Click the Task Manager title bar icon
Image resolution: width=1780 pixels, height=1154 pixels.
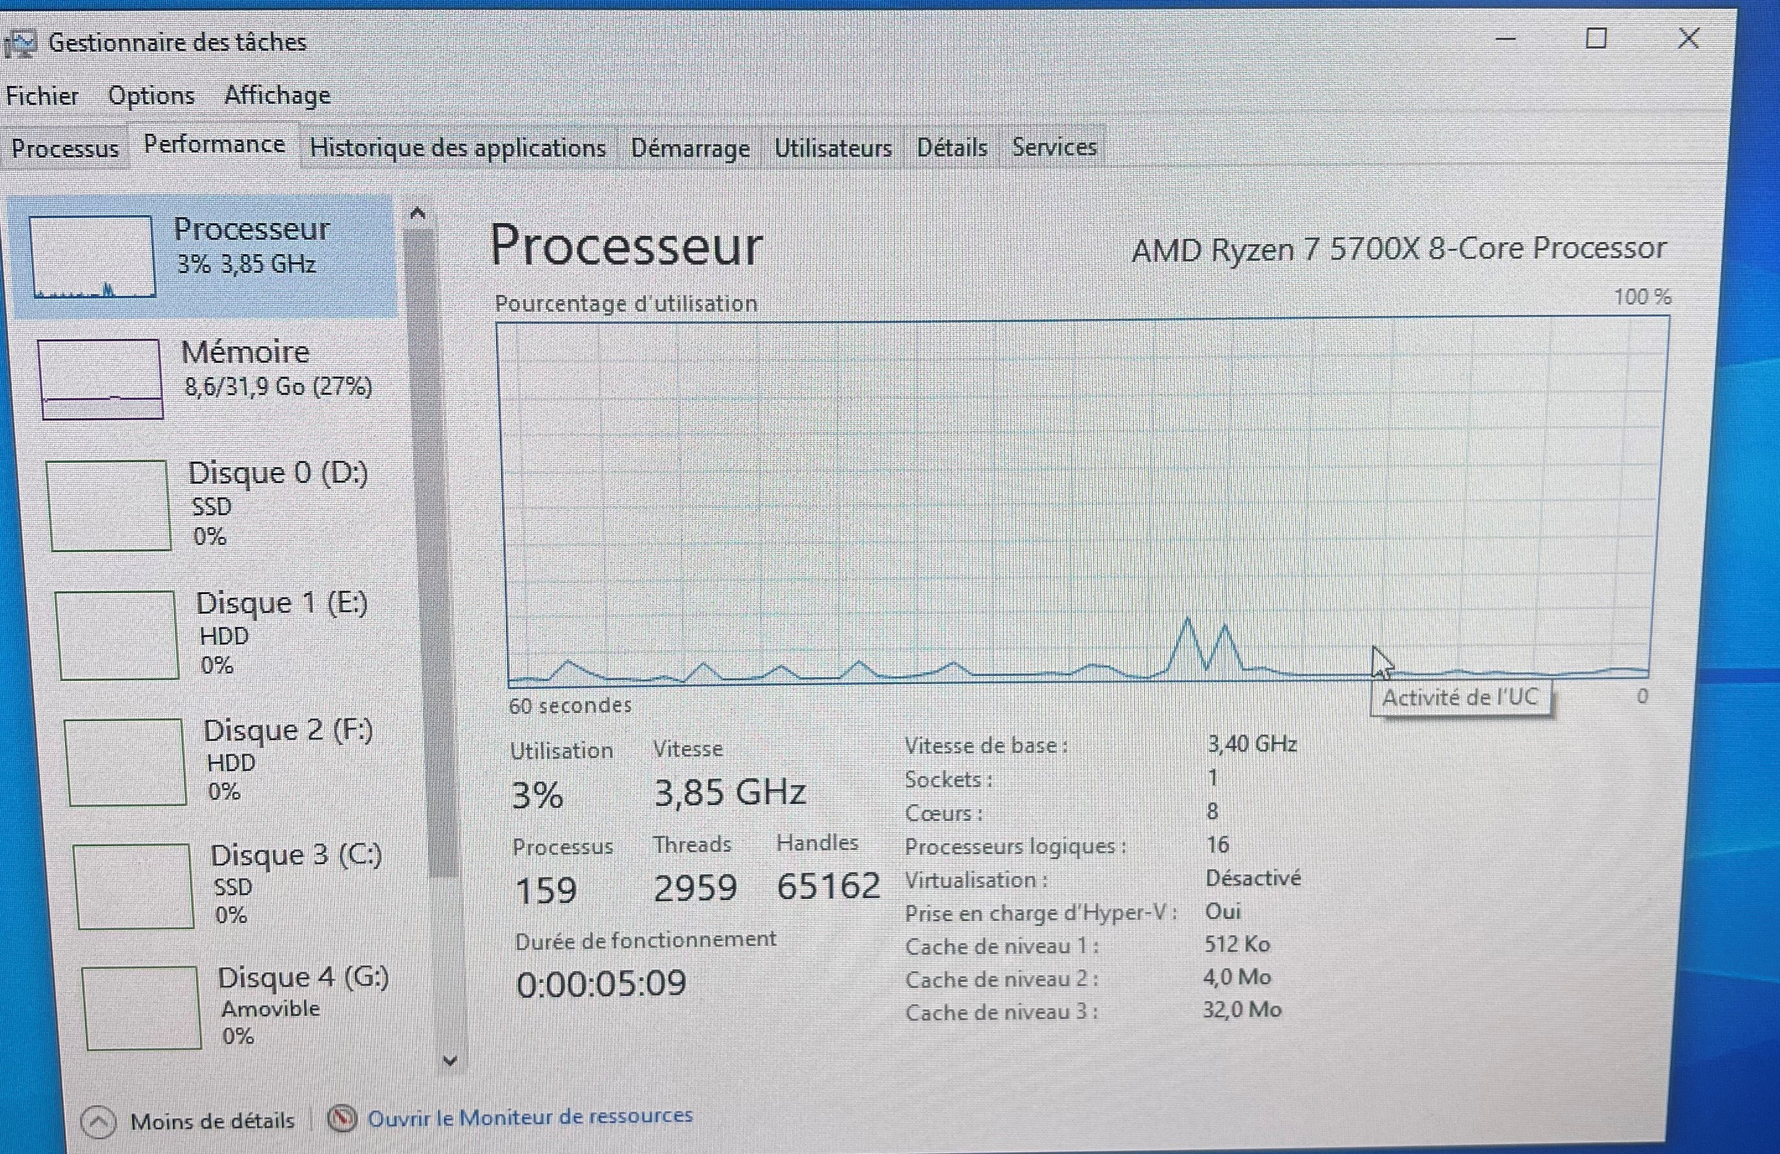pyautogui.click(x=19, y=43)
